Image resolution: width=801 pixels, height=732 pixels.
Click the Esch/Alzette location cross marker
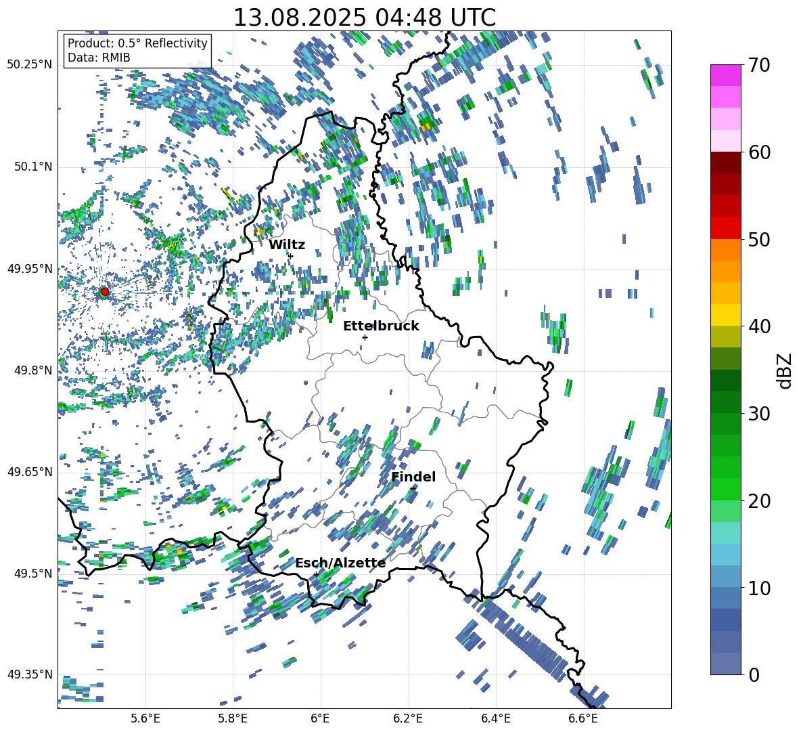click(316, 574)
